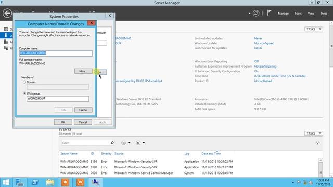Viewport: 333px width, 187px height.
Task: Click the Computer name text field
Action: tap(56, 53)
